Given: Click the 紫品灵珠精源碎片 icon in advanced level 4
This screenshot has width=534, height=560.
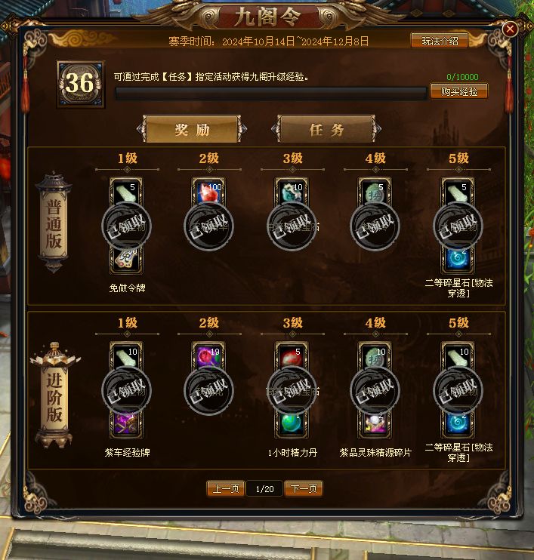Looking at the screenshot, I should (x=375, y=423).
